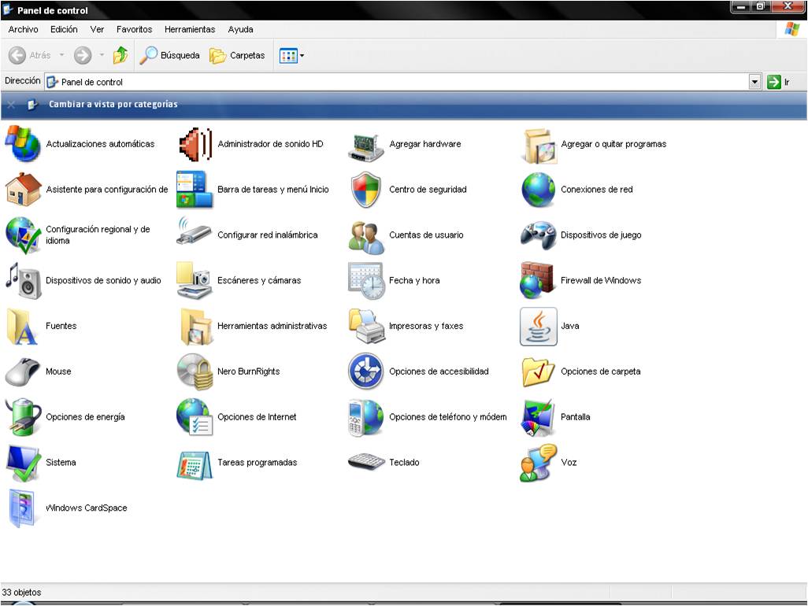The width and height of the screenshot is (808, 606).
Task: Open the Favoritos menu
Action: click(134, 29)
